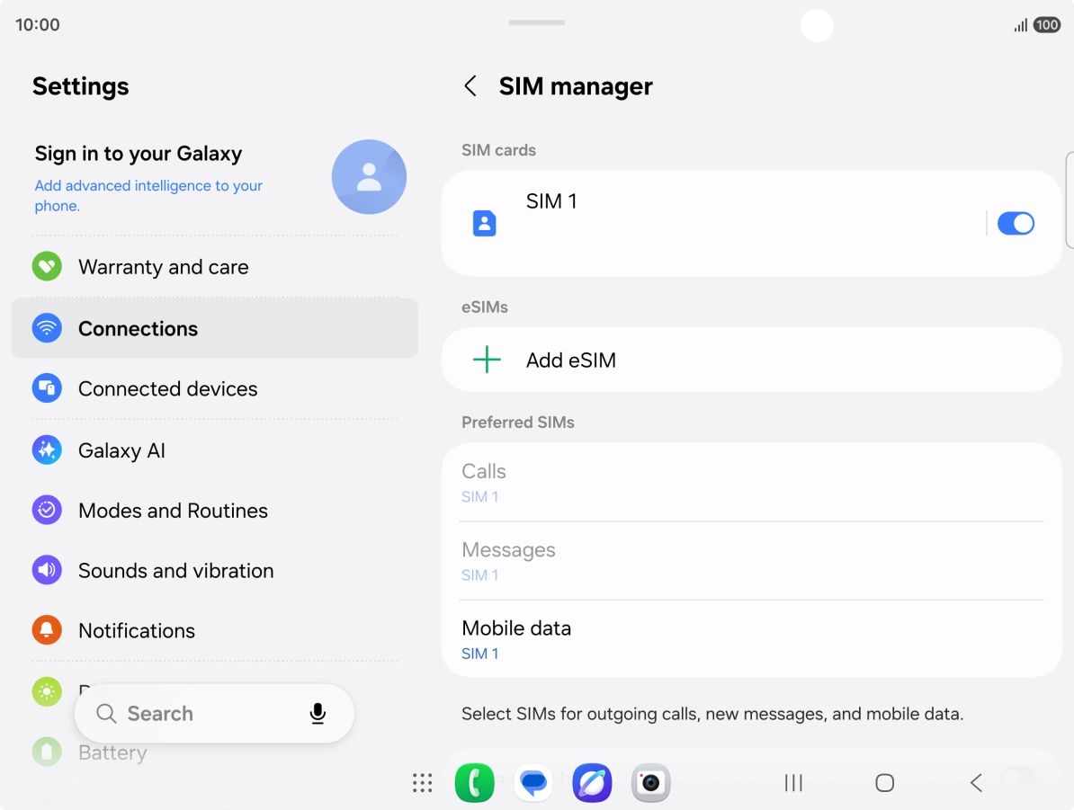This screenshot has height=810, width=1074.
Task: Tap the SIM manager title
Action: click(x=576, y=86)
